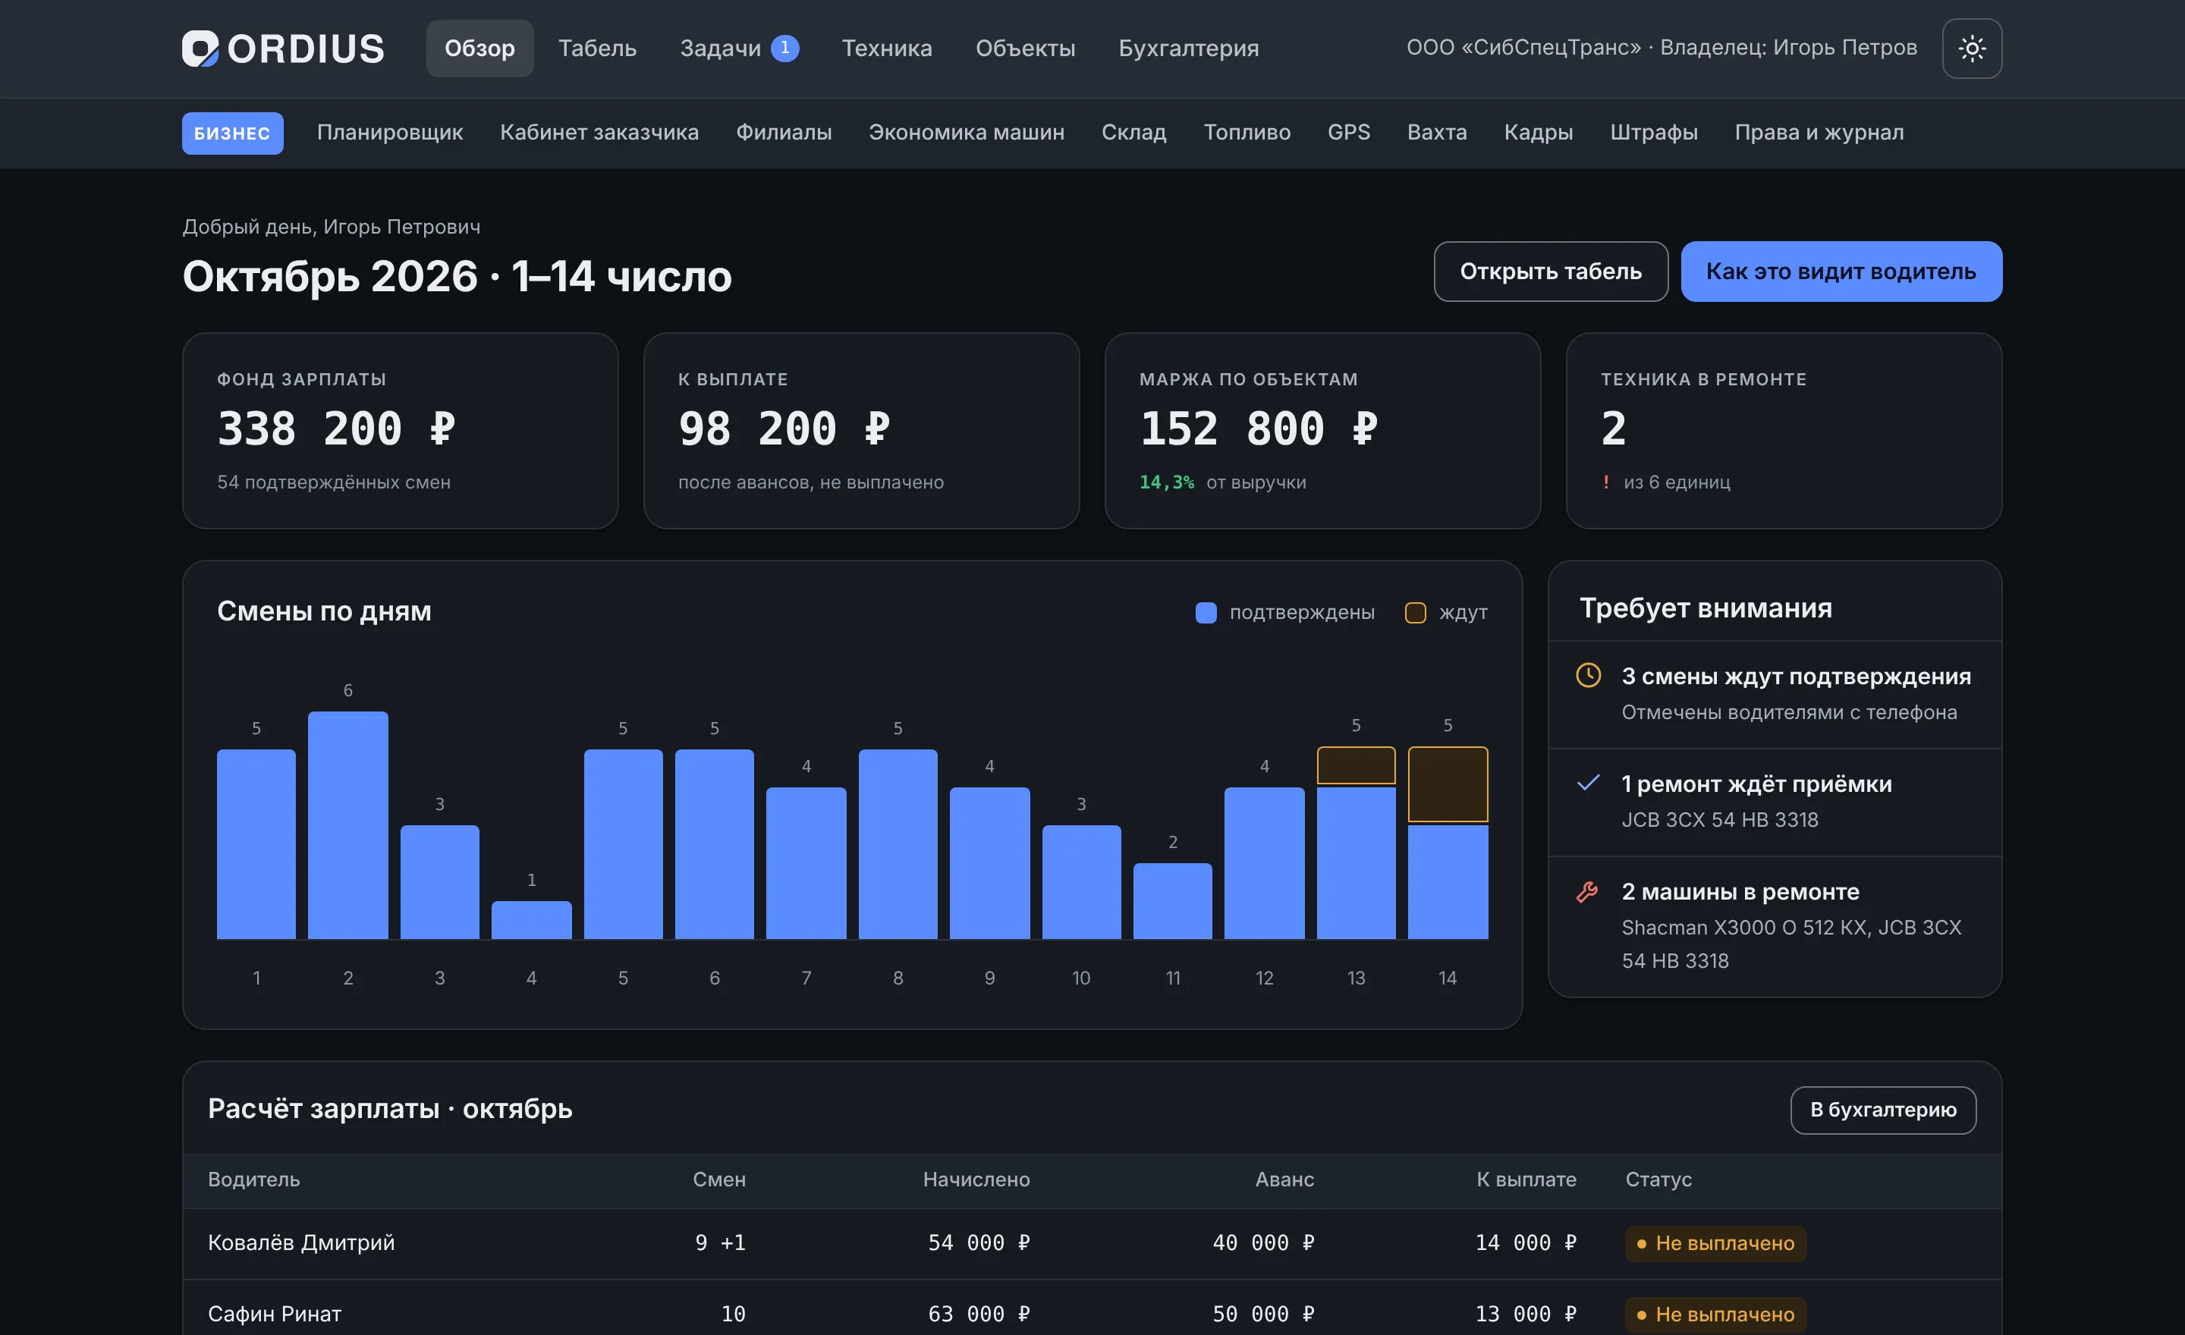Click the chart bar for day 2
The height and width of the screenshot is (1335, 2185).
(347, 825)
